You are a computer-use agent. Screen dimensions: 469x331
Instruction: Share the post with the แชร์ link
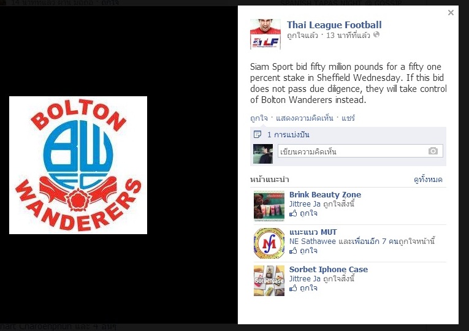(348, 118)
